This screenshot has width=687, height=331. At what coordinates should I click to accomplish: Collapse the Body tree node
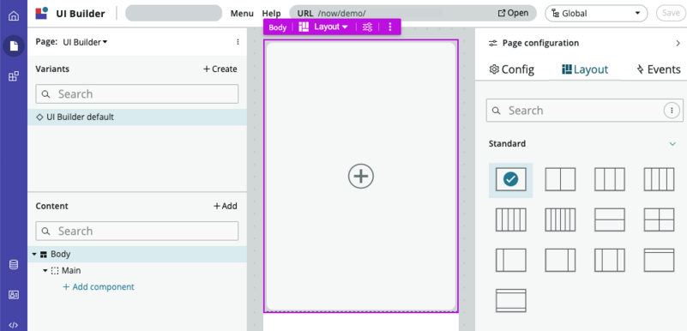click(34, 255)
